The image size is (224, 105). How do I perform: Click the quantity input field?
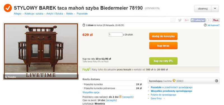(x=115, y=34)
